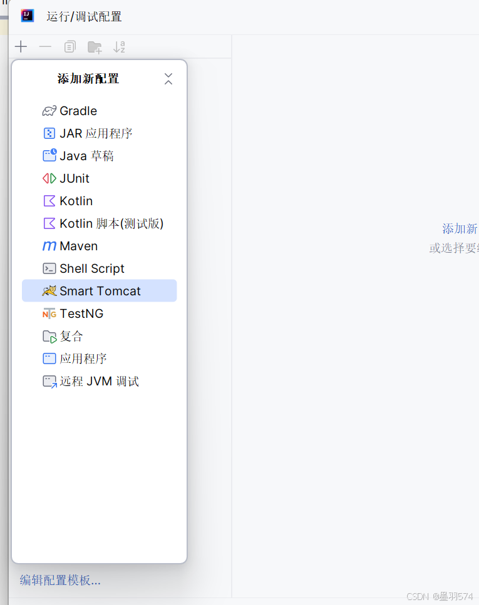The height and width of the screenshot is (605, 479).
Task: Click the 添加新 link in right panel
Action: point(460,229)
